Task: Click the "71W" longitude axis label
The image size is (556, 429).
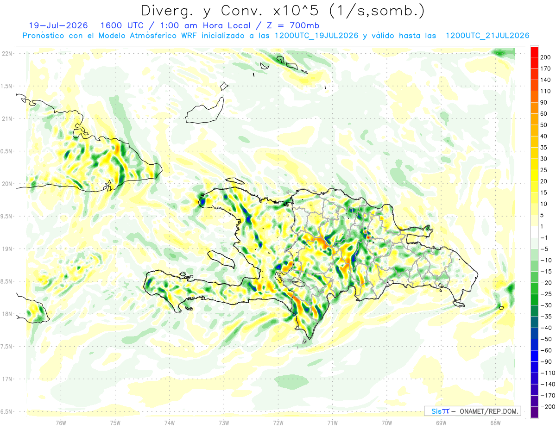Action: pos(332,423)
